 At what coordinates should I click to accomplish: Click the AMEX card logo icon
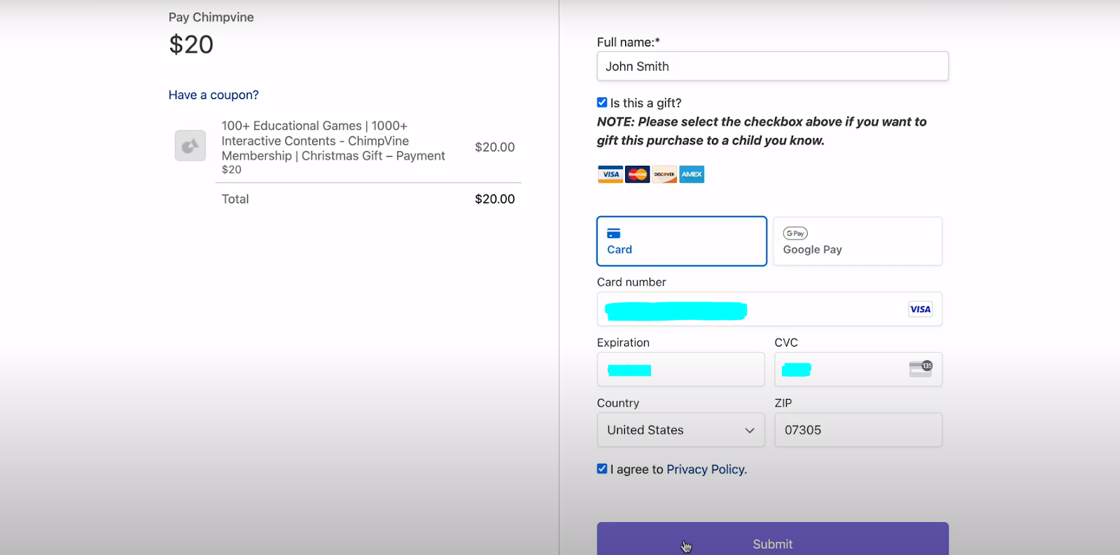(692, 174)
